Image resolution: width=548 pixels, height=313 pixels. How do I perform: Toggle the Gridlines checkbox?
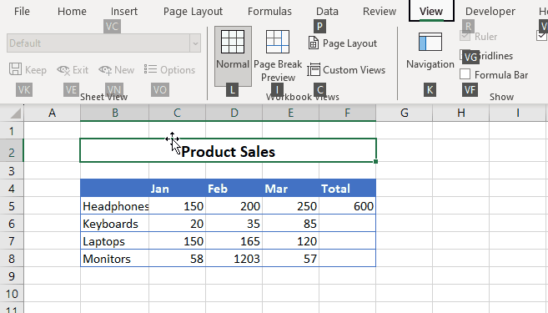pos(465,55)
